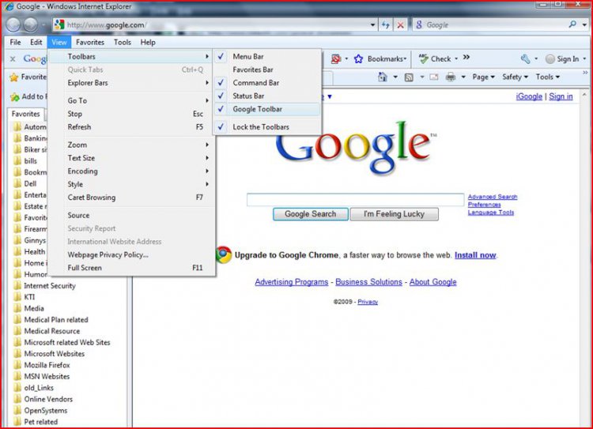593x429 pixels.
Task: Open the Advanced Search link
Action: tap(493, 197)
